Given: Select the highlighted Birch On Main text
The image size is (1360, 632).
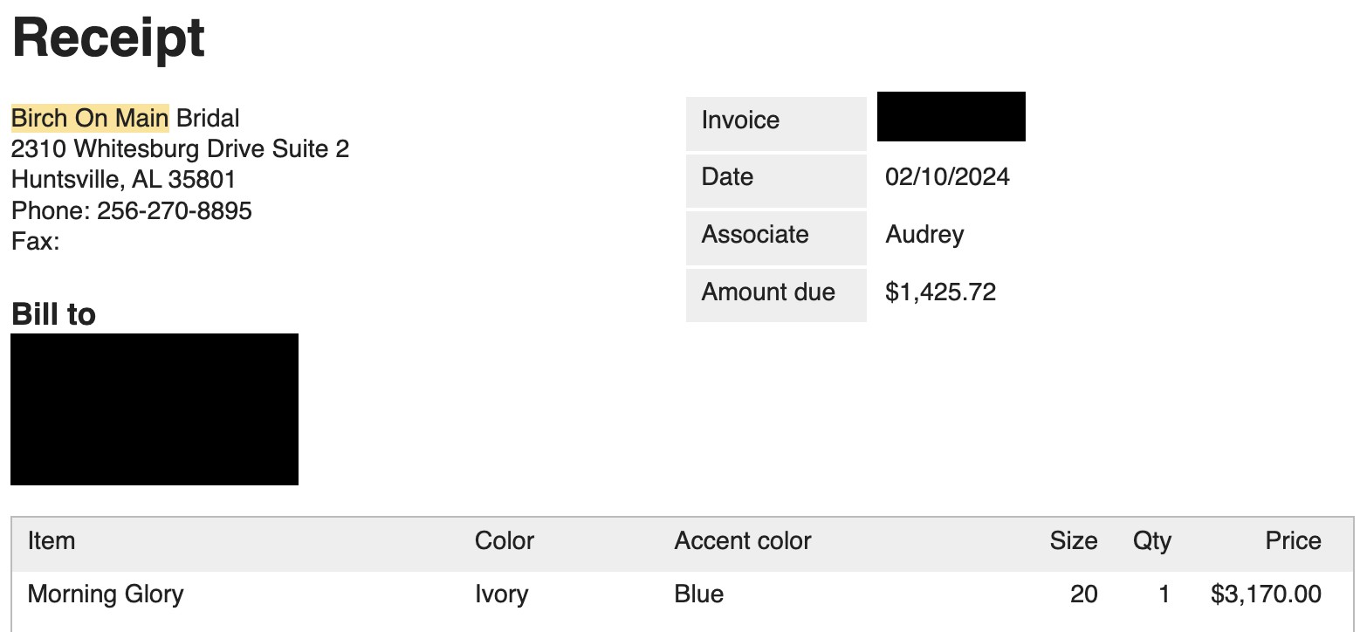Looking at the screenshot, I should [90, 118].
